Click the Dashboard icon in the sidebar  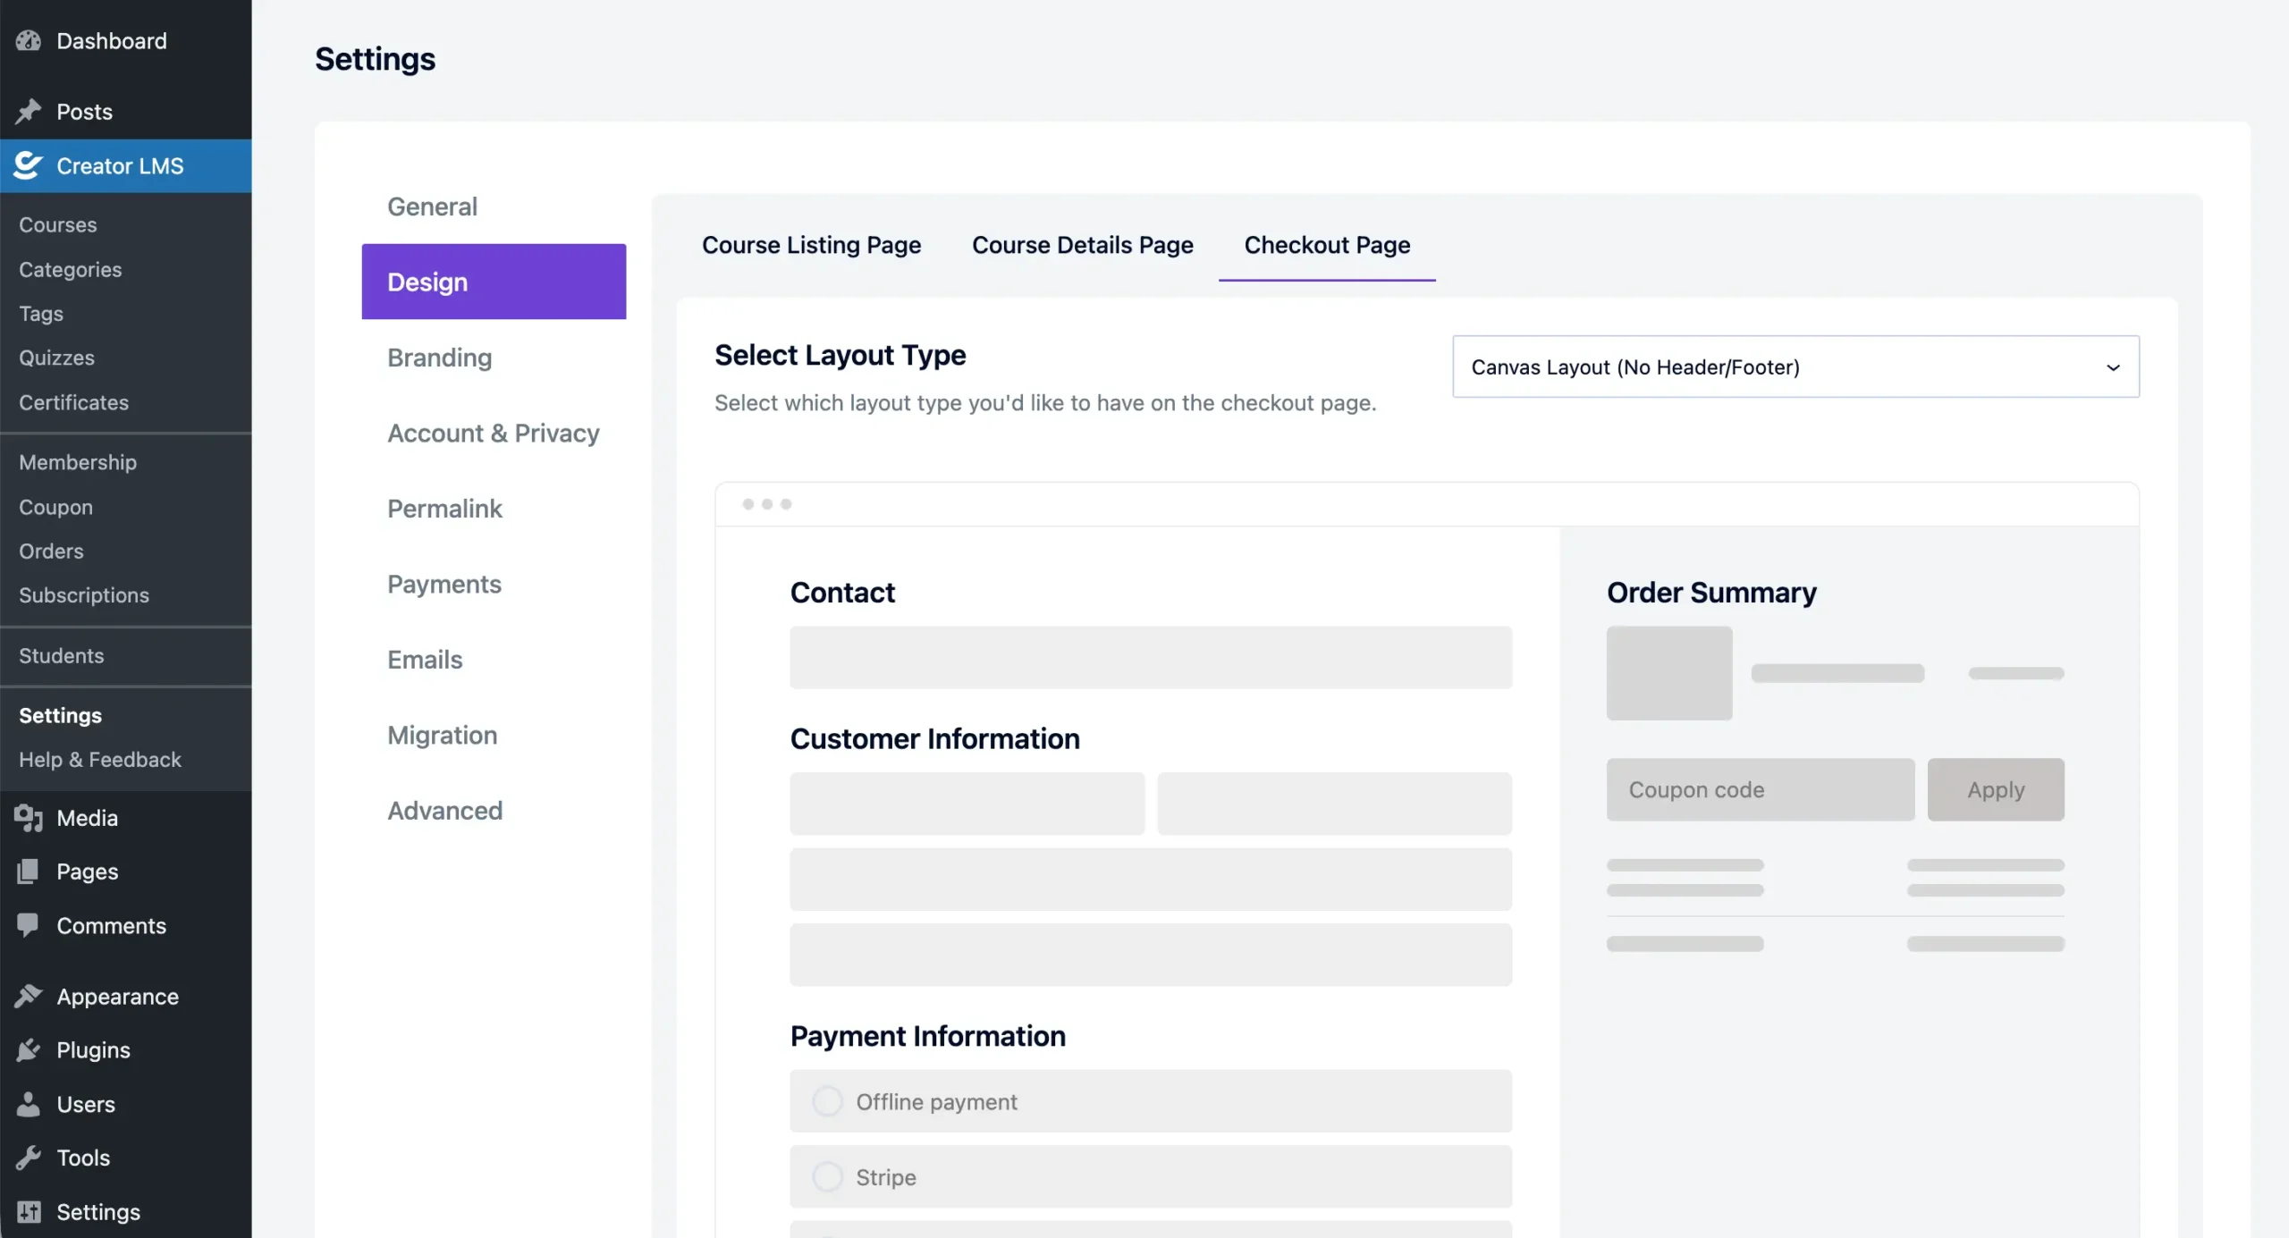28,40
